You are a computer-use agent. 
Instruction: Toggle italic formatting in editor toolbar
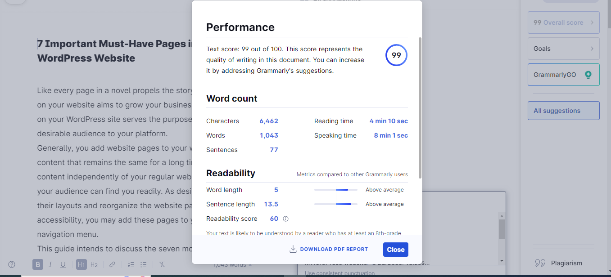pyautogui.click(x=50, y=264)
